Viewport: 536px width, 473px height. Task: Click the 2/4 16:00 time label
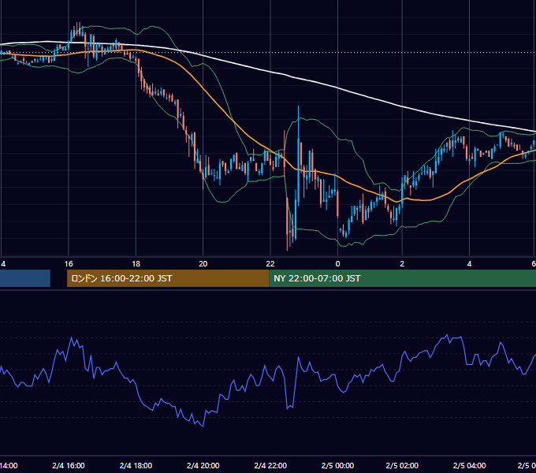tap(69, 465)
